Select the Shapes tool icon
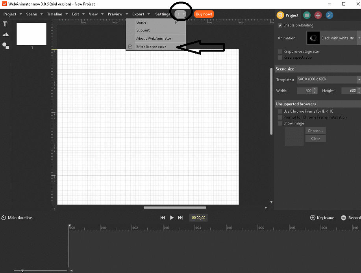This screenshot has height=273, width=361. click(6, 46)
